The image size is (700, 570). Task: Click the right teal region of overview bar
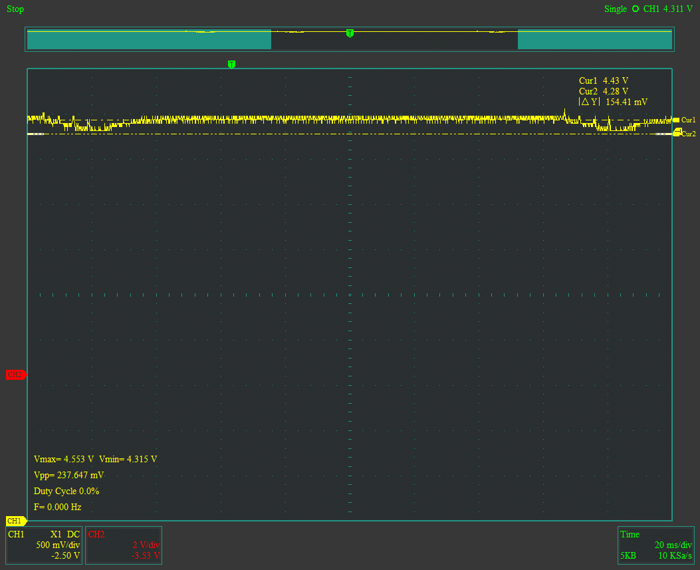(595, 39)
